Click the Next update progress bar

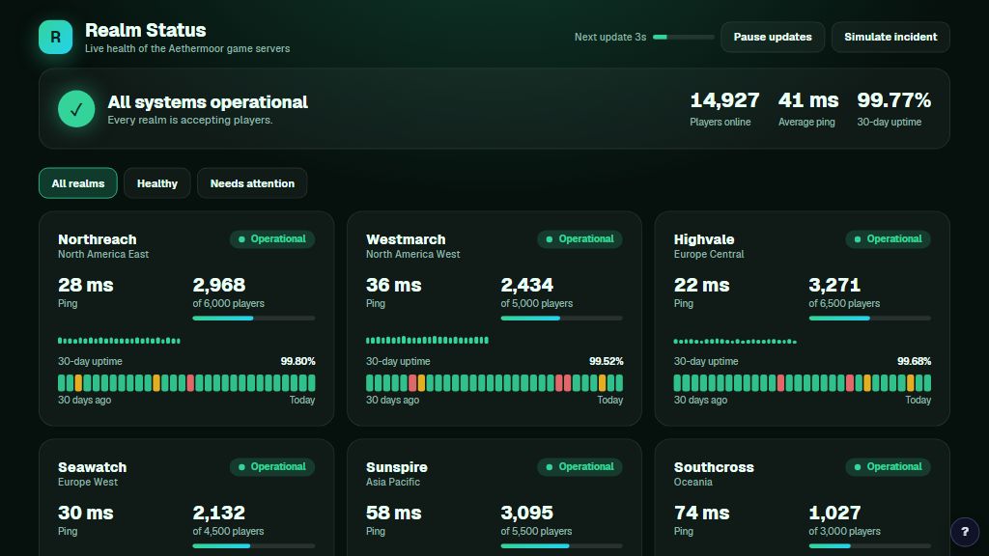683,38
